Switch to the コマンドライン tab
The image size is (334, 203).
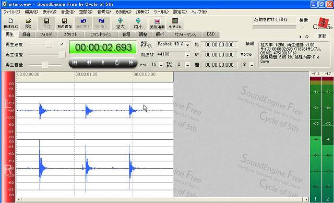point(101,34)
